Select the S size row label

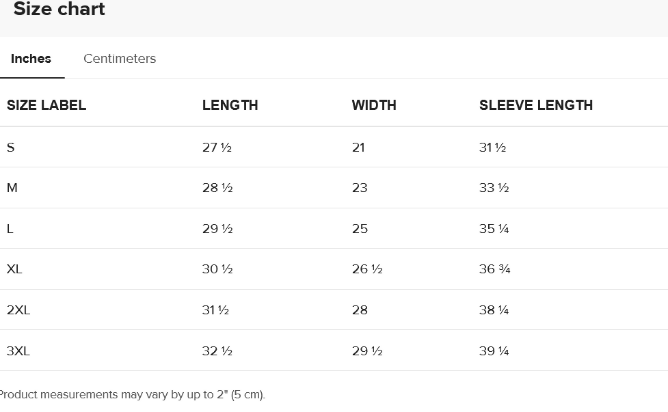[11, 148]
